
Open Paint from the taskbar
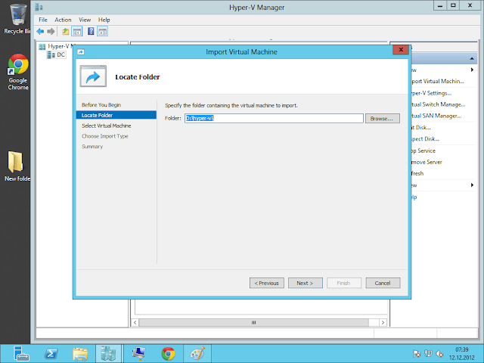(x=197, y=353)
